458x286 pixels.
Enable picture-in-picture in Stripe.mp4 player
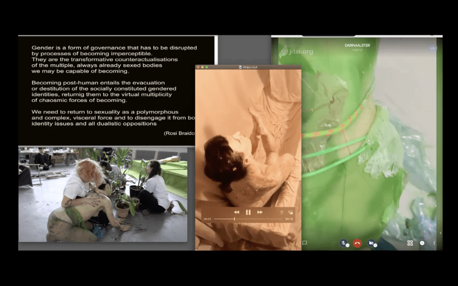click(290, 212)
